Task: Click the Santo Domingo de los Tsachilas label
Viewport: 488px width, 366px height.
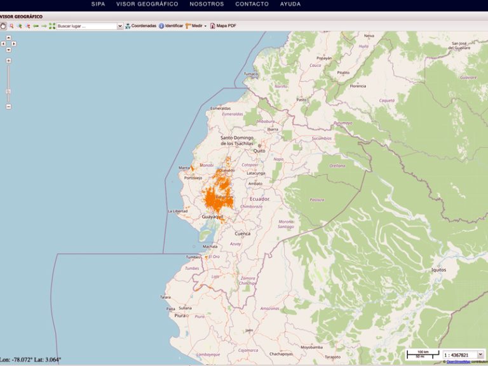Action: (x=237, y=140)
